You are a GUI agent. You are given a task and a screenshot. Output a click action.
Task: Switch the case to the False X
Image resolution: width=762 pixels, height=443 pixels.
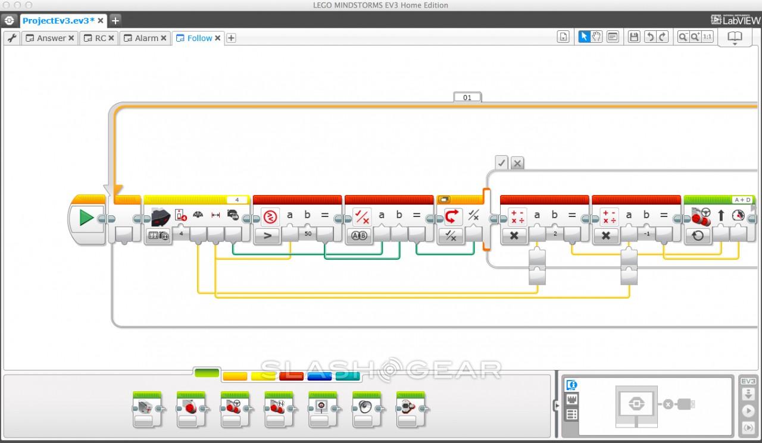517,162
